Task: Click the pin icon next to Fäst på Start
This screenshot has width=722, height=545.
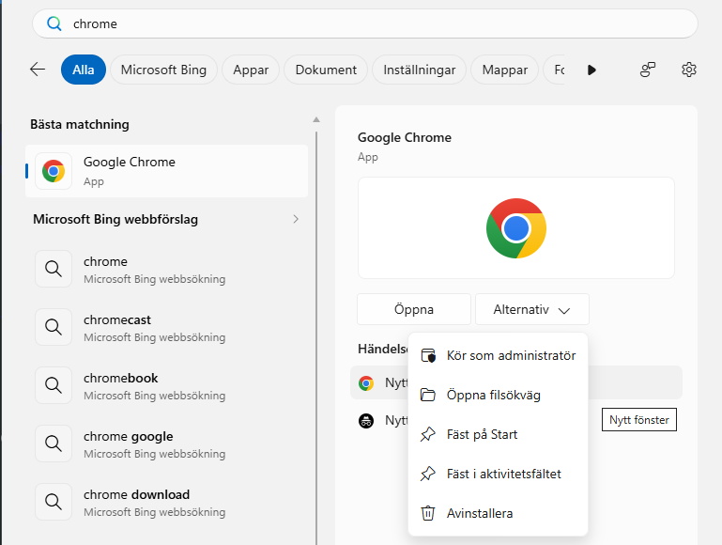Action: coord(428,434)
